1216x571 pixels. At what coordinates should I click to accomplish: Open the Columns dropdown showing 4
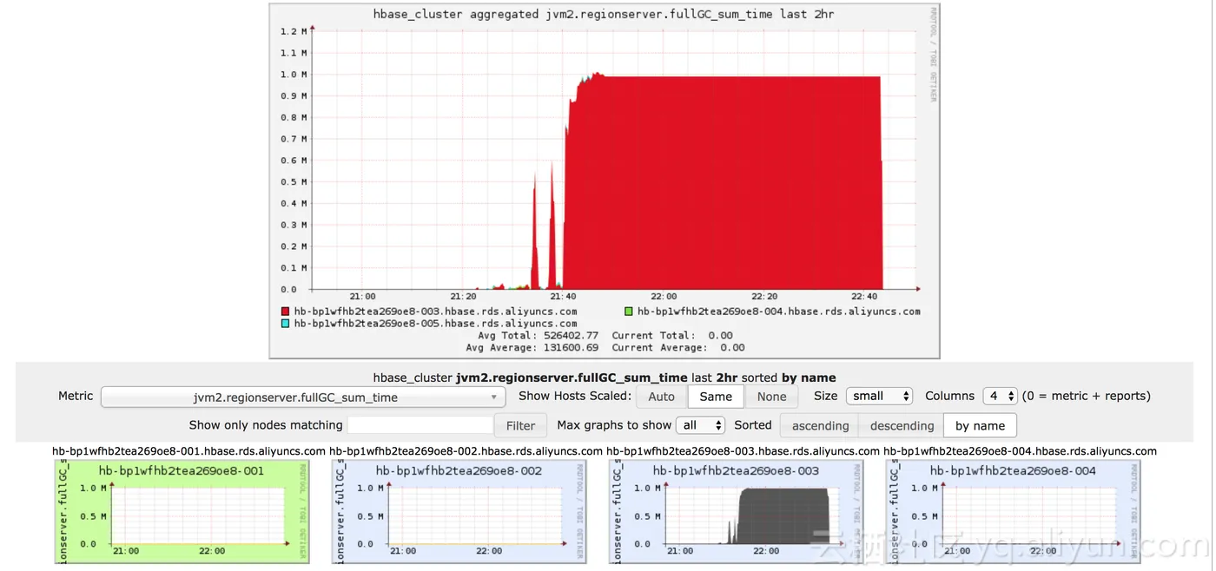pyautogui.click(x=1000, y=396)
